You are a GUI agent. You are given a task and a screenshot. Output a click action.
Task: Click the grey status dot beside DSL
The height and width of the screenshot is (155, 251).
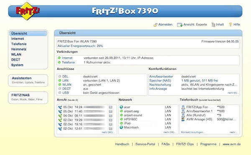60,76
